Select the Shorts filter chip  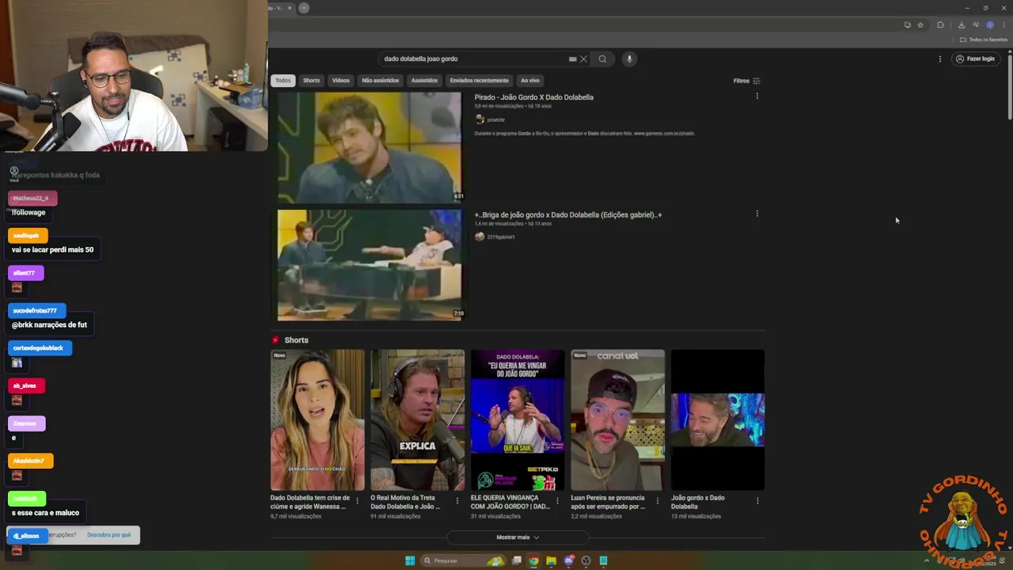click(x=311, y=80)
